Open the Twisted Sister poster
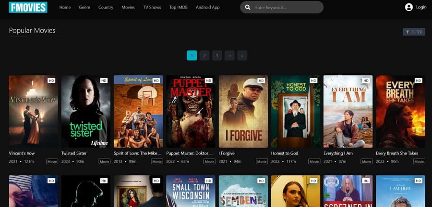Image resolution: width=432 pixels, height=207 pixels. pos(86,112)
